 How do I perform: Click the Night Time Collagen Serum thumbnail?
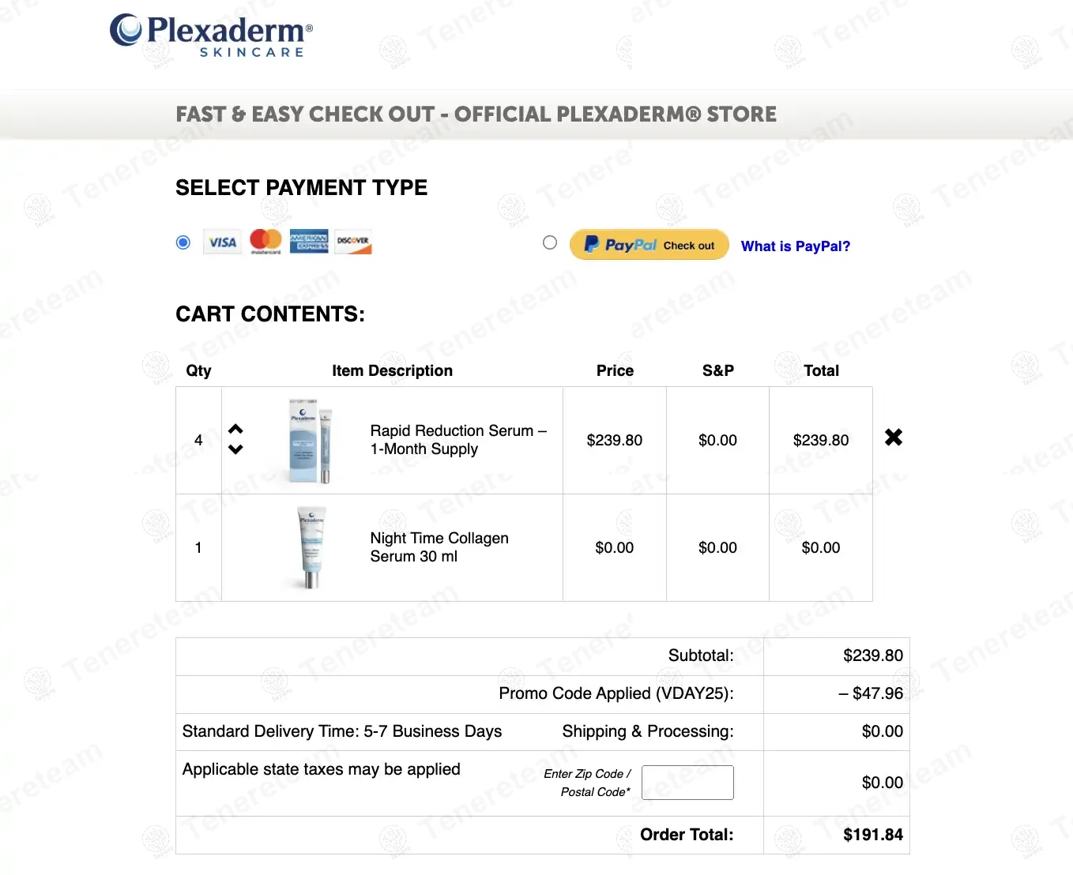point(311,547)
